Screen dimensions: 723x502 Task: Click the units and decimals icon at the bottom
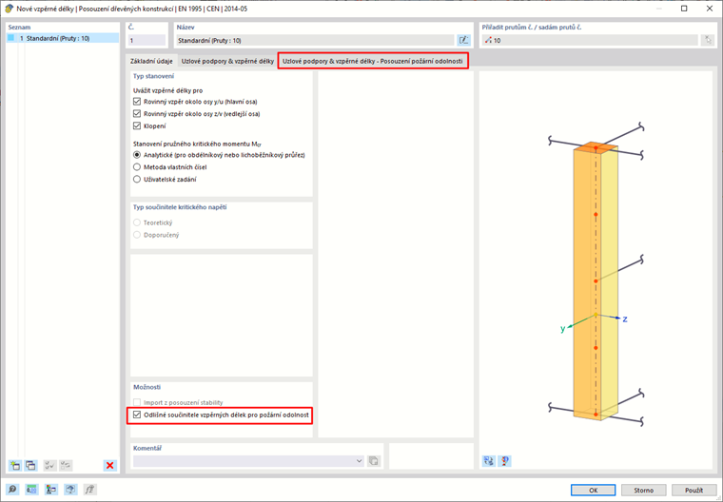point(31,490)
